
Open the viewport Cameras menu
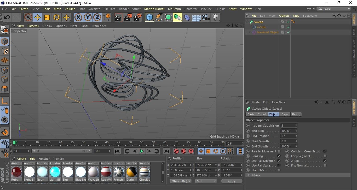point(33,26)
